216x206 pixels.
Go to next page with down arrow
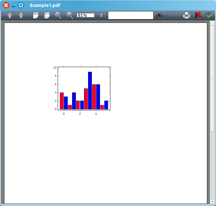(x=21, y=15)
